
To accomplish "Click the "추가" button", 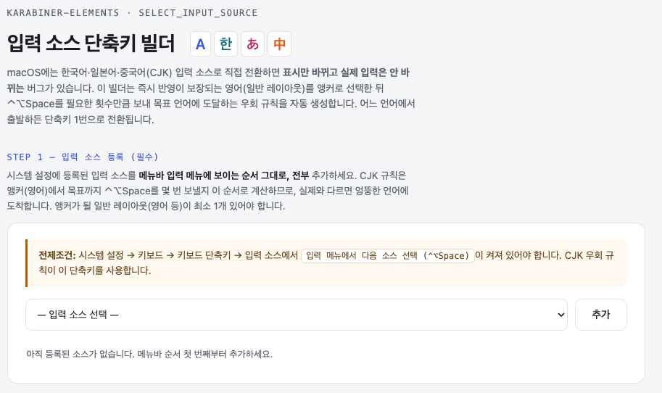I will [601, 315].
